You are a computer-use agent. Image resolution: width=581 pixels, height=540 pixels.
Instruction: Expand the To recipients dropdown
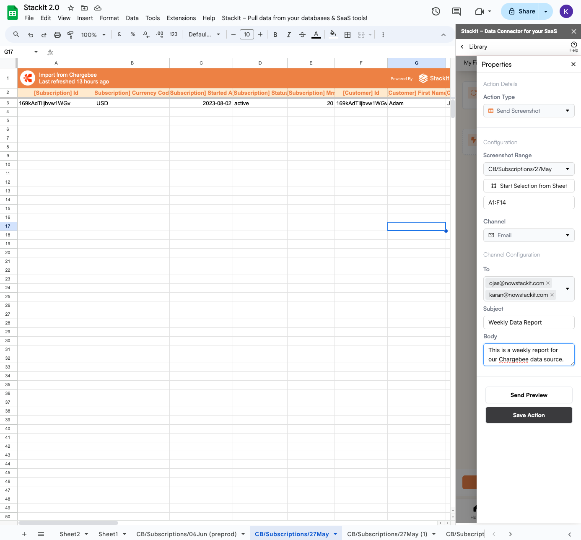568,289
